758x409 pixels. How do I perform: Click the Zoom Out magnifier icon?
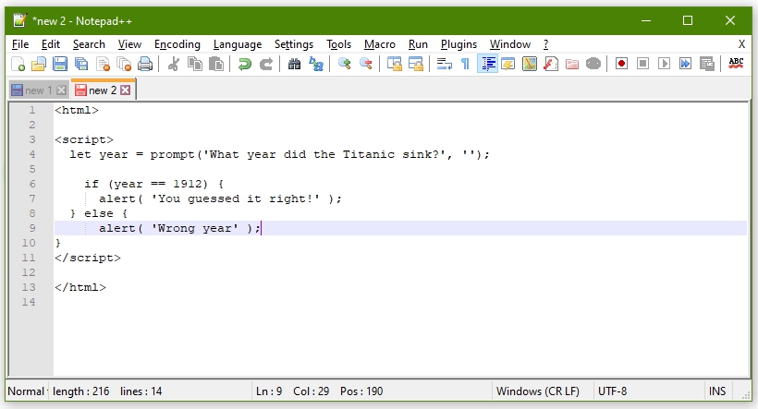(366, 64)
